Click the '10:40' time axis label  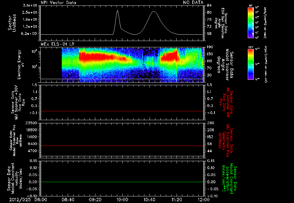[x=149, y=200]
